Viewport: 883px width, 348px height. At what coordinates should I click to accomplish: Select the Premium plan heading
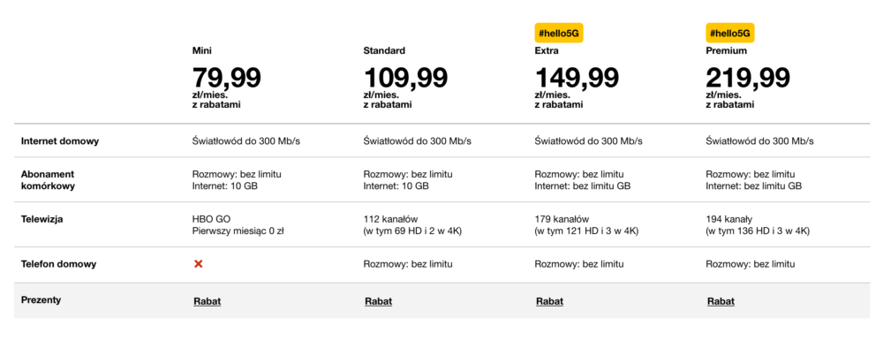(x=727, y=50)
